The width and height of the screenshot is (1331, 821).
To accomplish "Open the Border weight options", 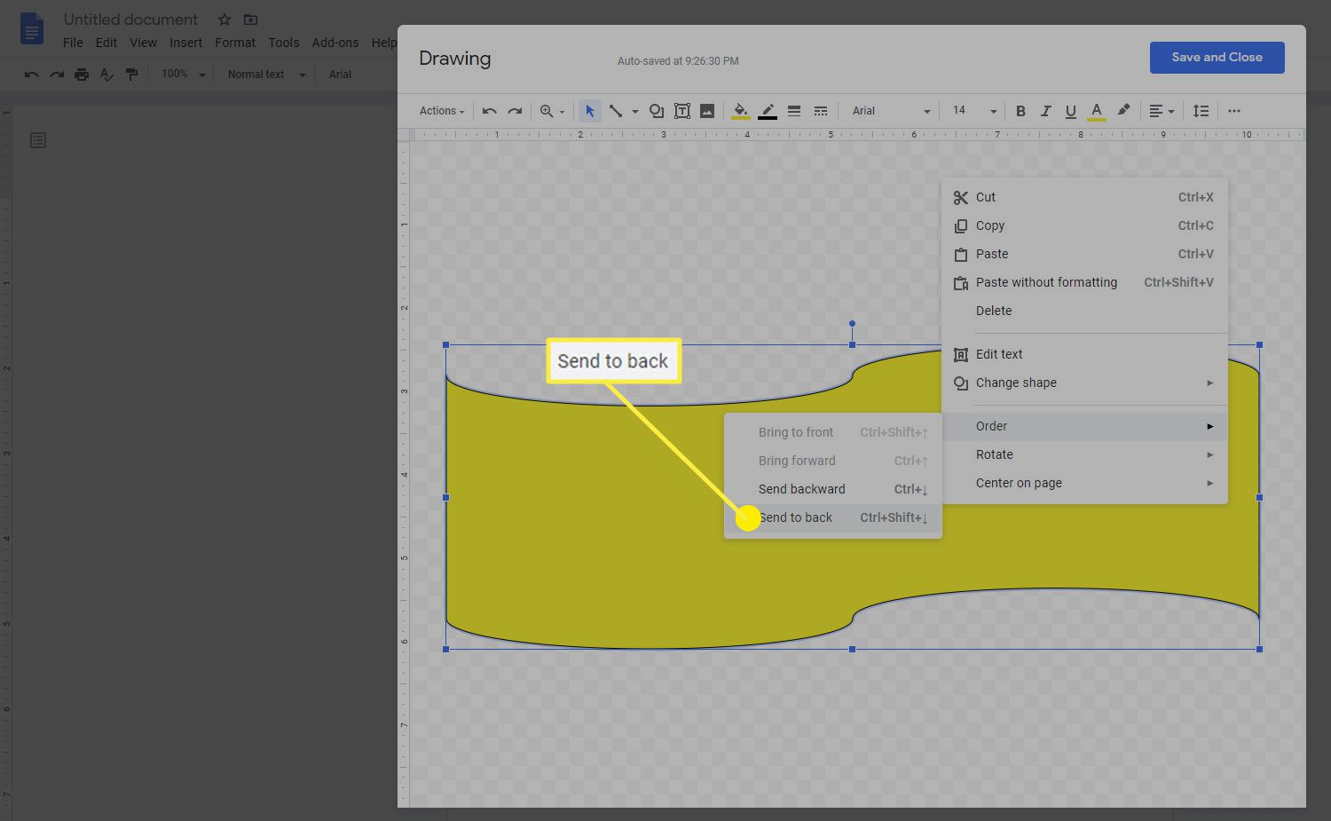I will [x=794, y=111].
